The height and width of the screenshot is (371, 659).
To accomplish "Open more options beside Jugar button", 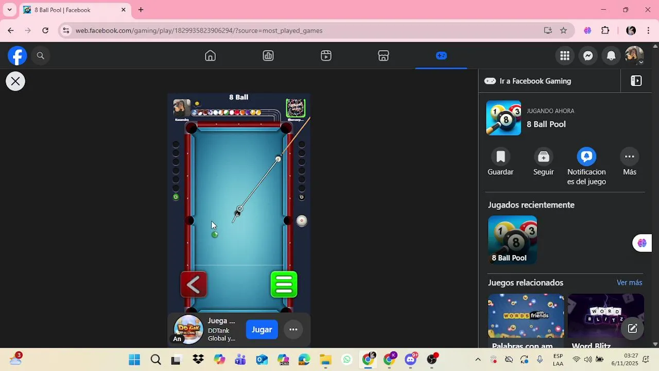I will 293,329.
